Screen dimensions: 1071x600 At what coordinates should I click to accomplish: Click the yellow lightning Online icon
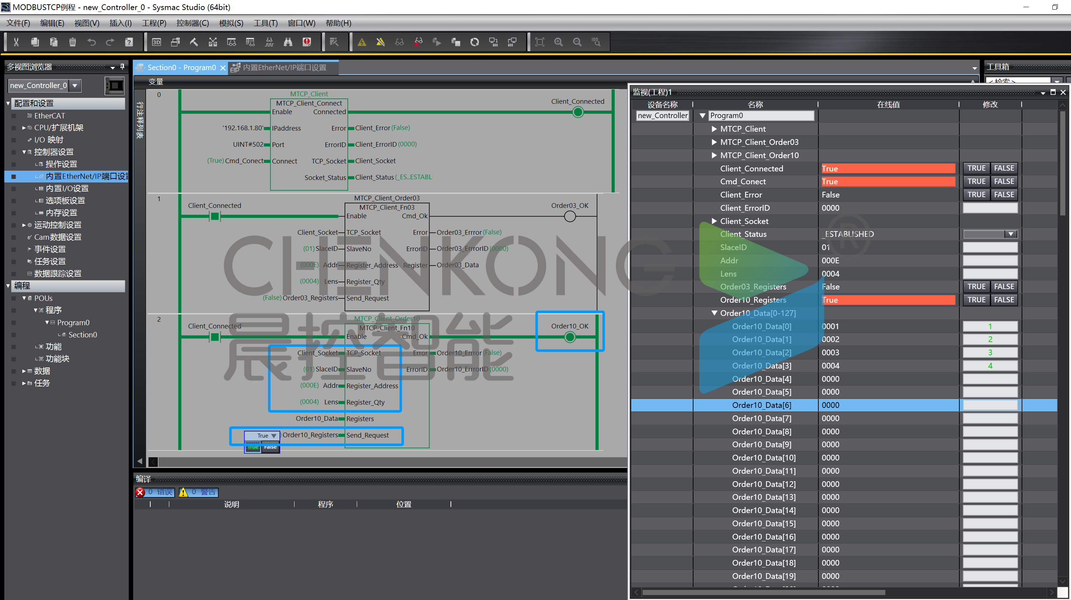click(x=362, y=42)
